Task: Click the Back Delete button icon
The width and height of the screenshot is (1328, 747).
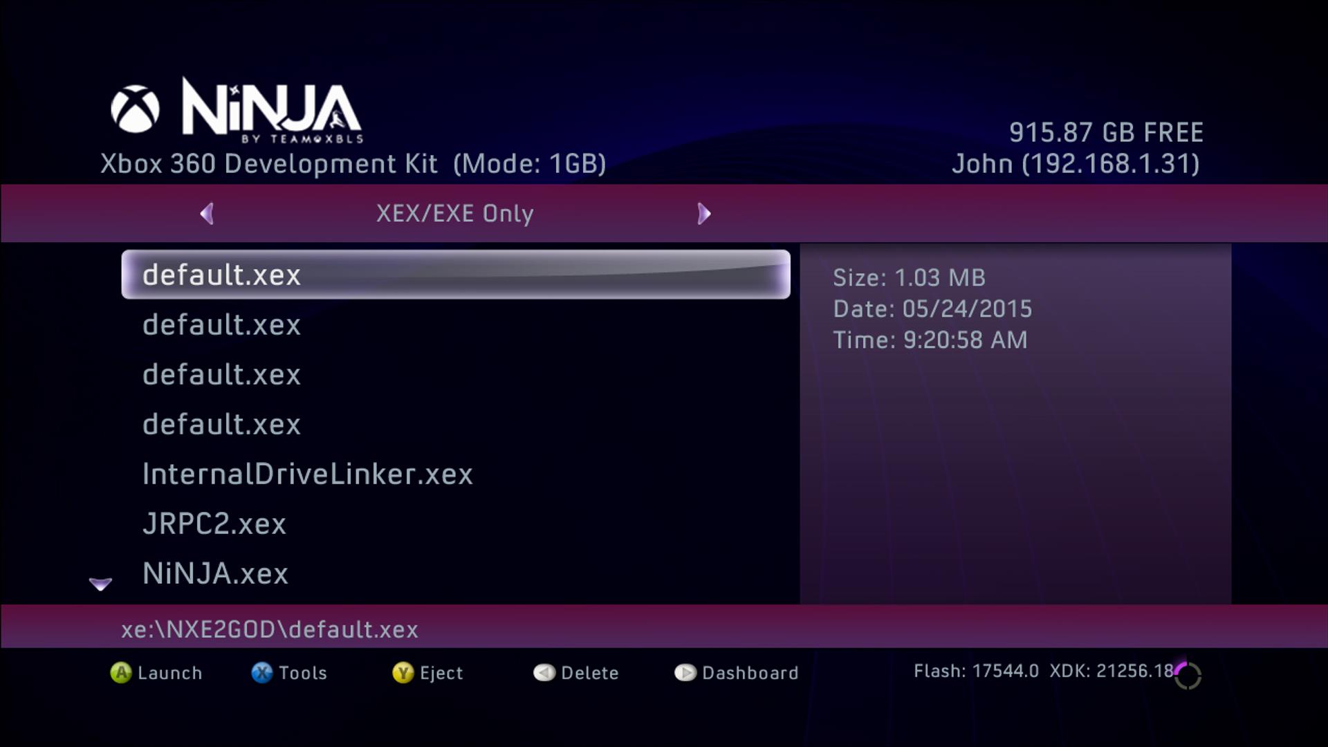Action: (544, 673)
